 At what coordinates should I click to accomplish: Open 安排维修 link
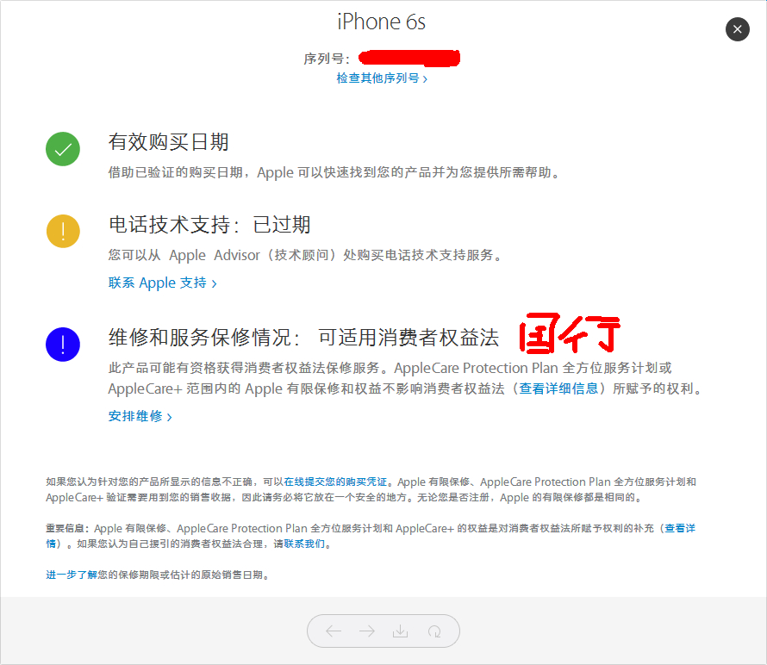[x=140, y=416]
